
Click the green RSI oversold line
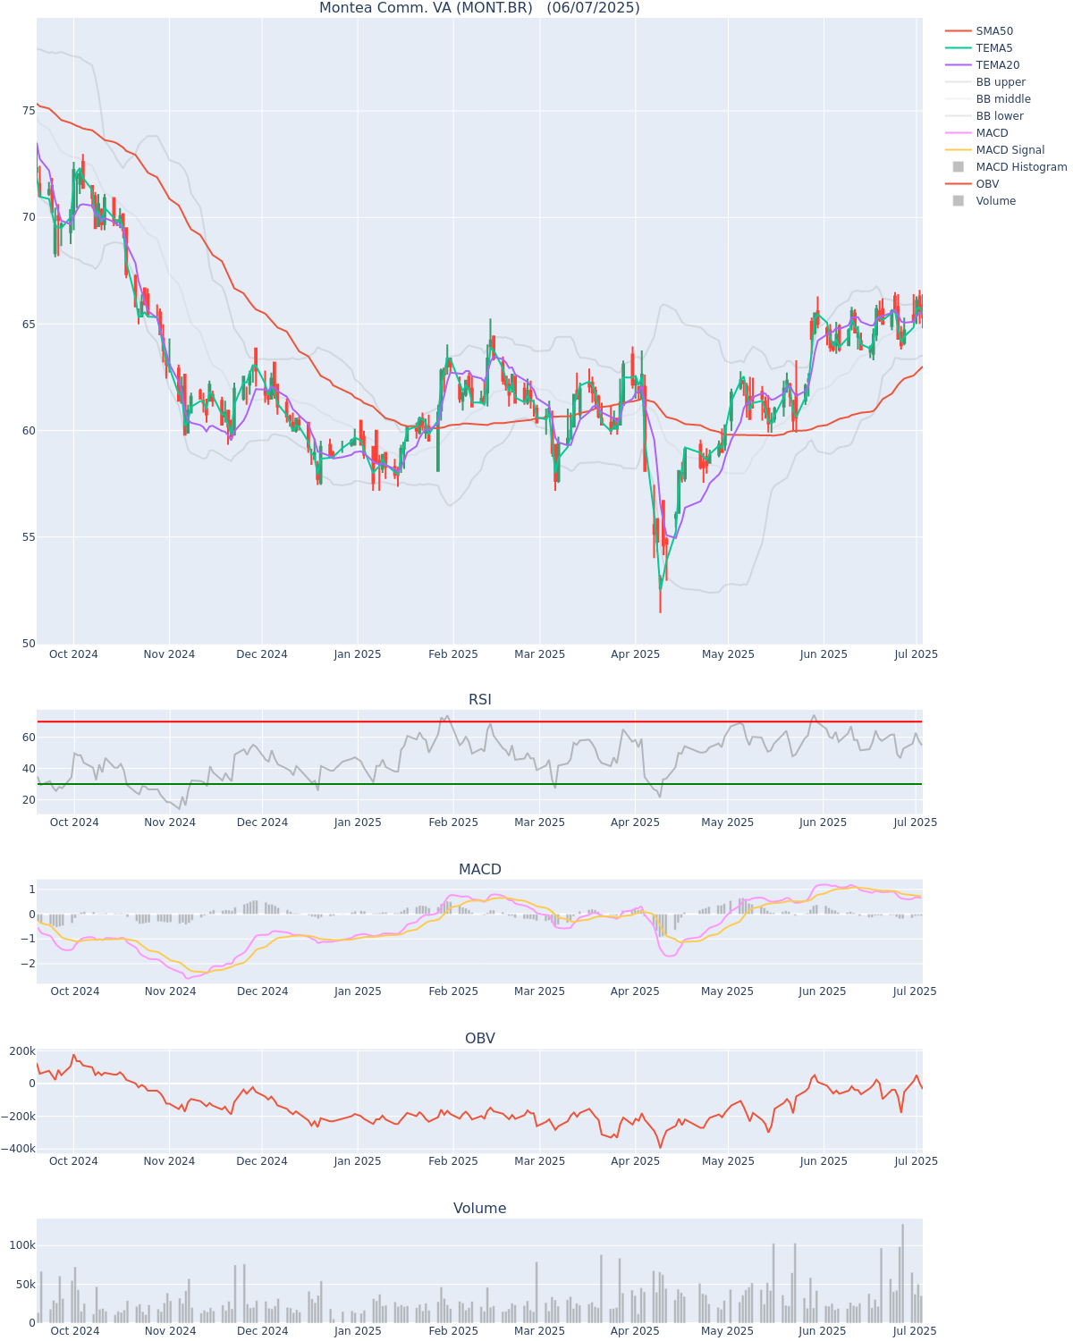click(479, 784)
